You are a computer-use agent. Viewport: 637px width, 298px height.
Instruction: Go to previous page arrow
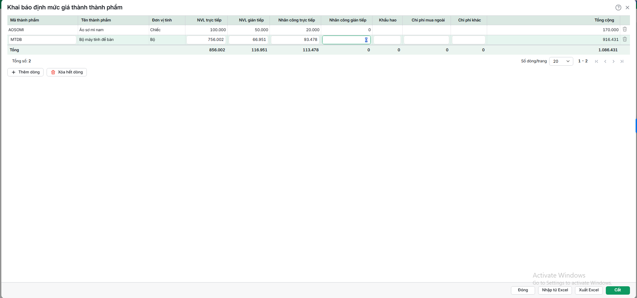point(605,61)
